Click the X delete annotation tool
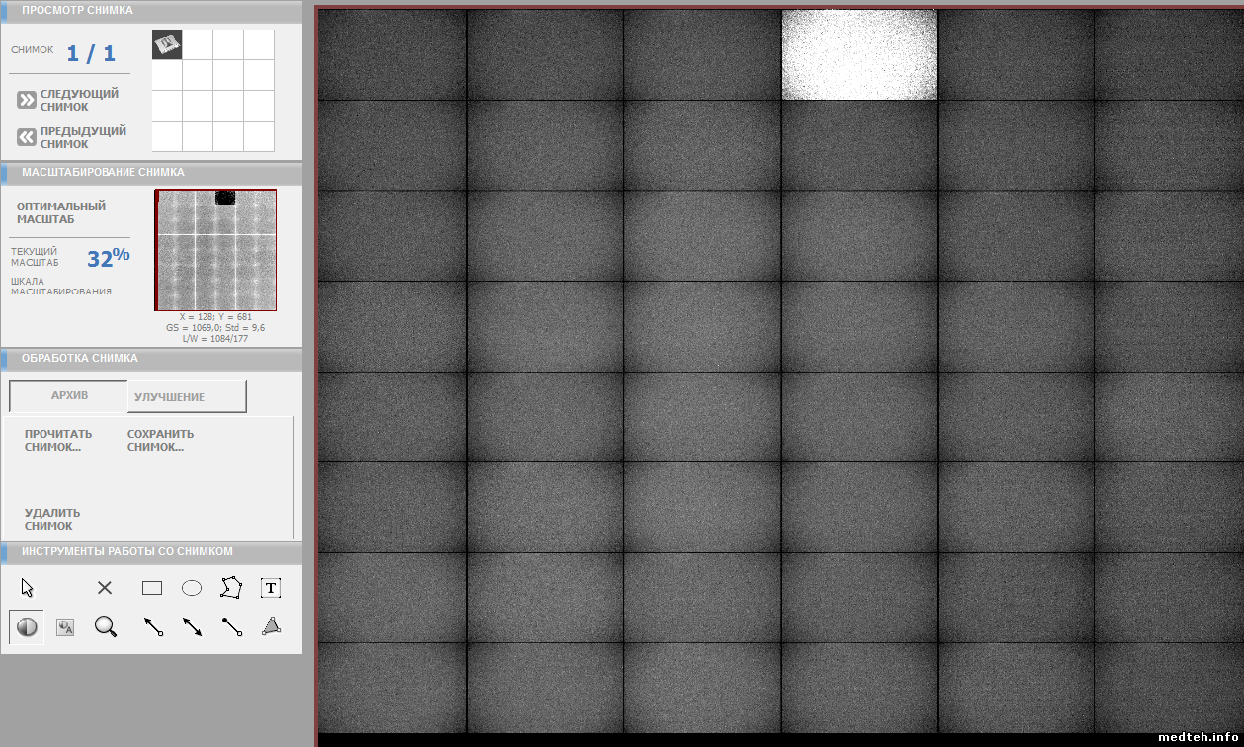The height and width of the screenshot is (747, 1244). [x=105, y=588]
